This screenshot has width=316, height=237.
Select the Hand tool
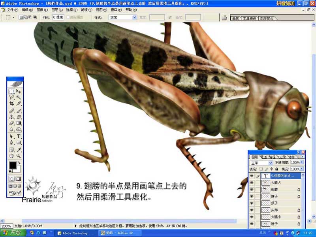click(12, 156)
